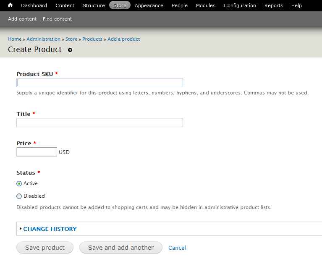Click into the Title input field
Image resolution: width=322 pixels, height=264 pixels.
(99, 123)
